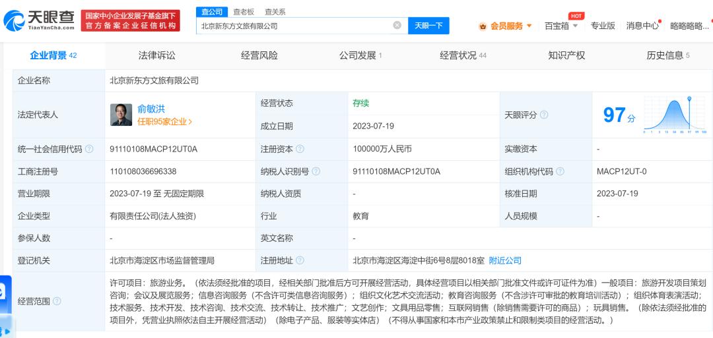Expand the 会员服务 dropdown
This screenshot has height=338, width=713.
coord(506,26)
